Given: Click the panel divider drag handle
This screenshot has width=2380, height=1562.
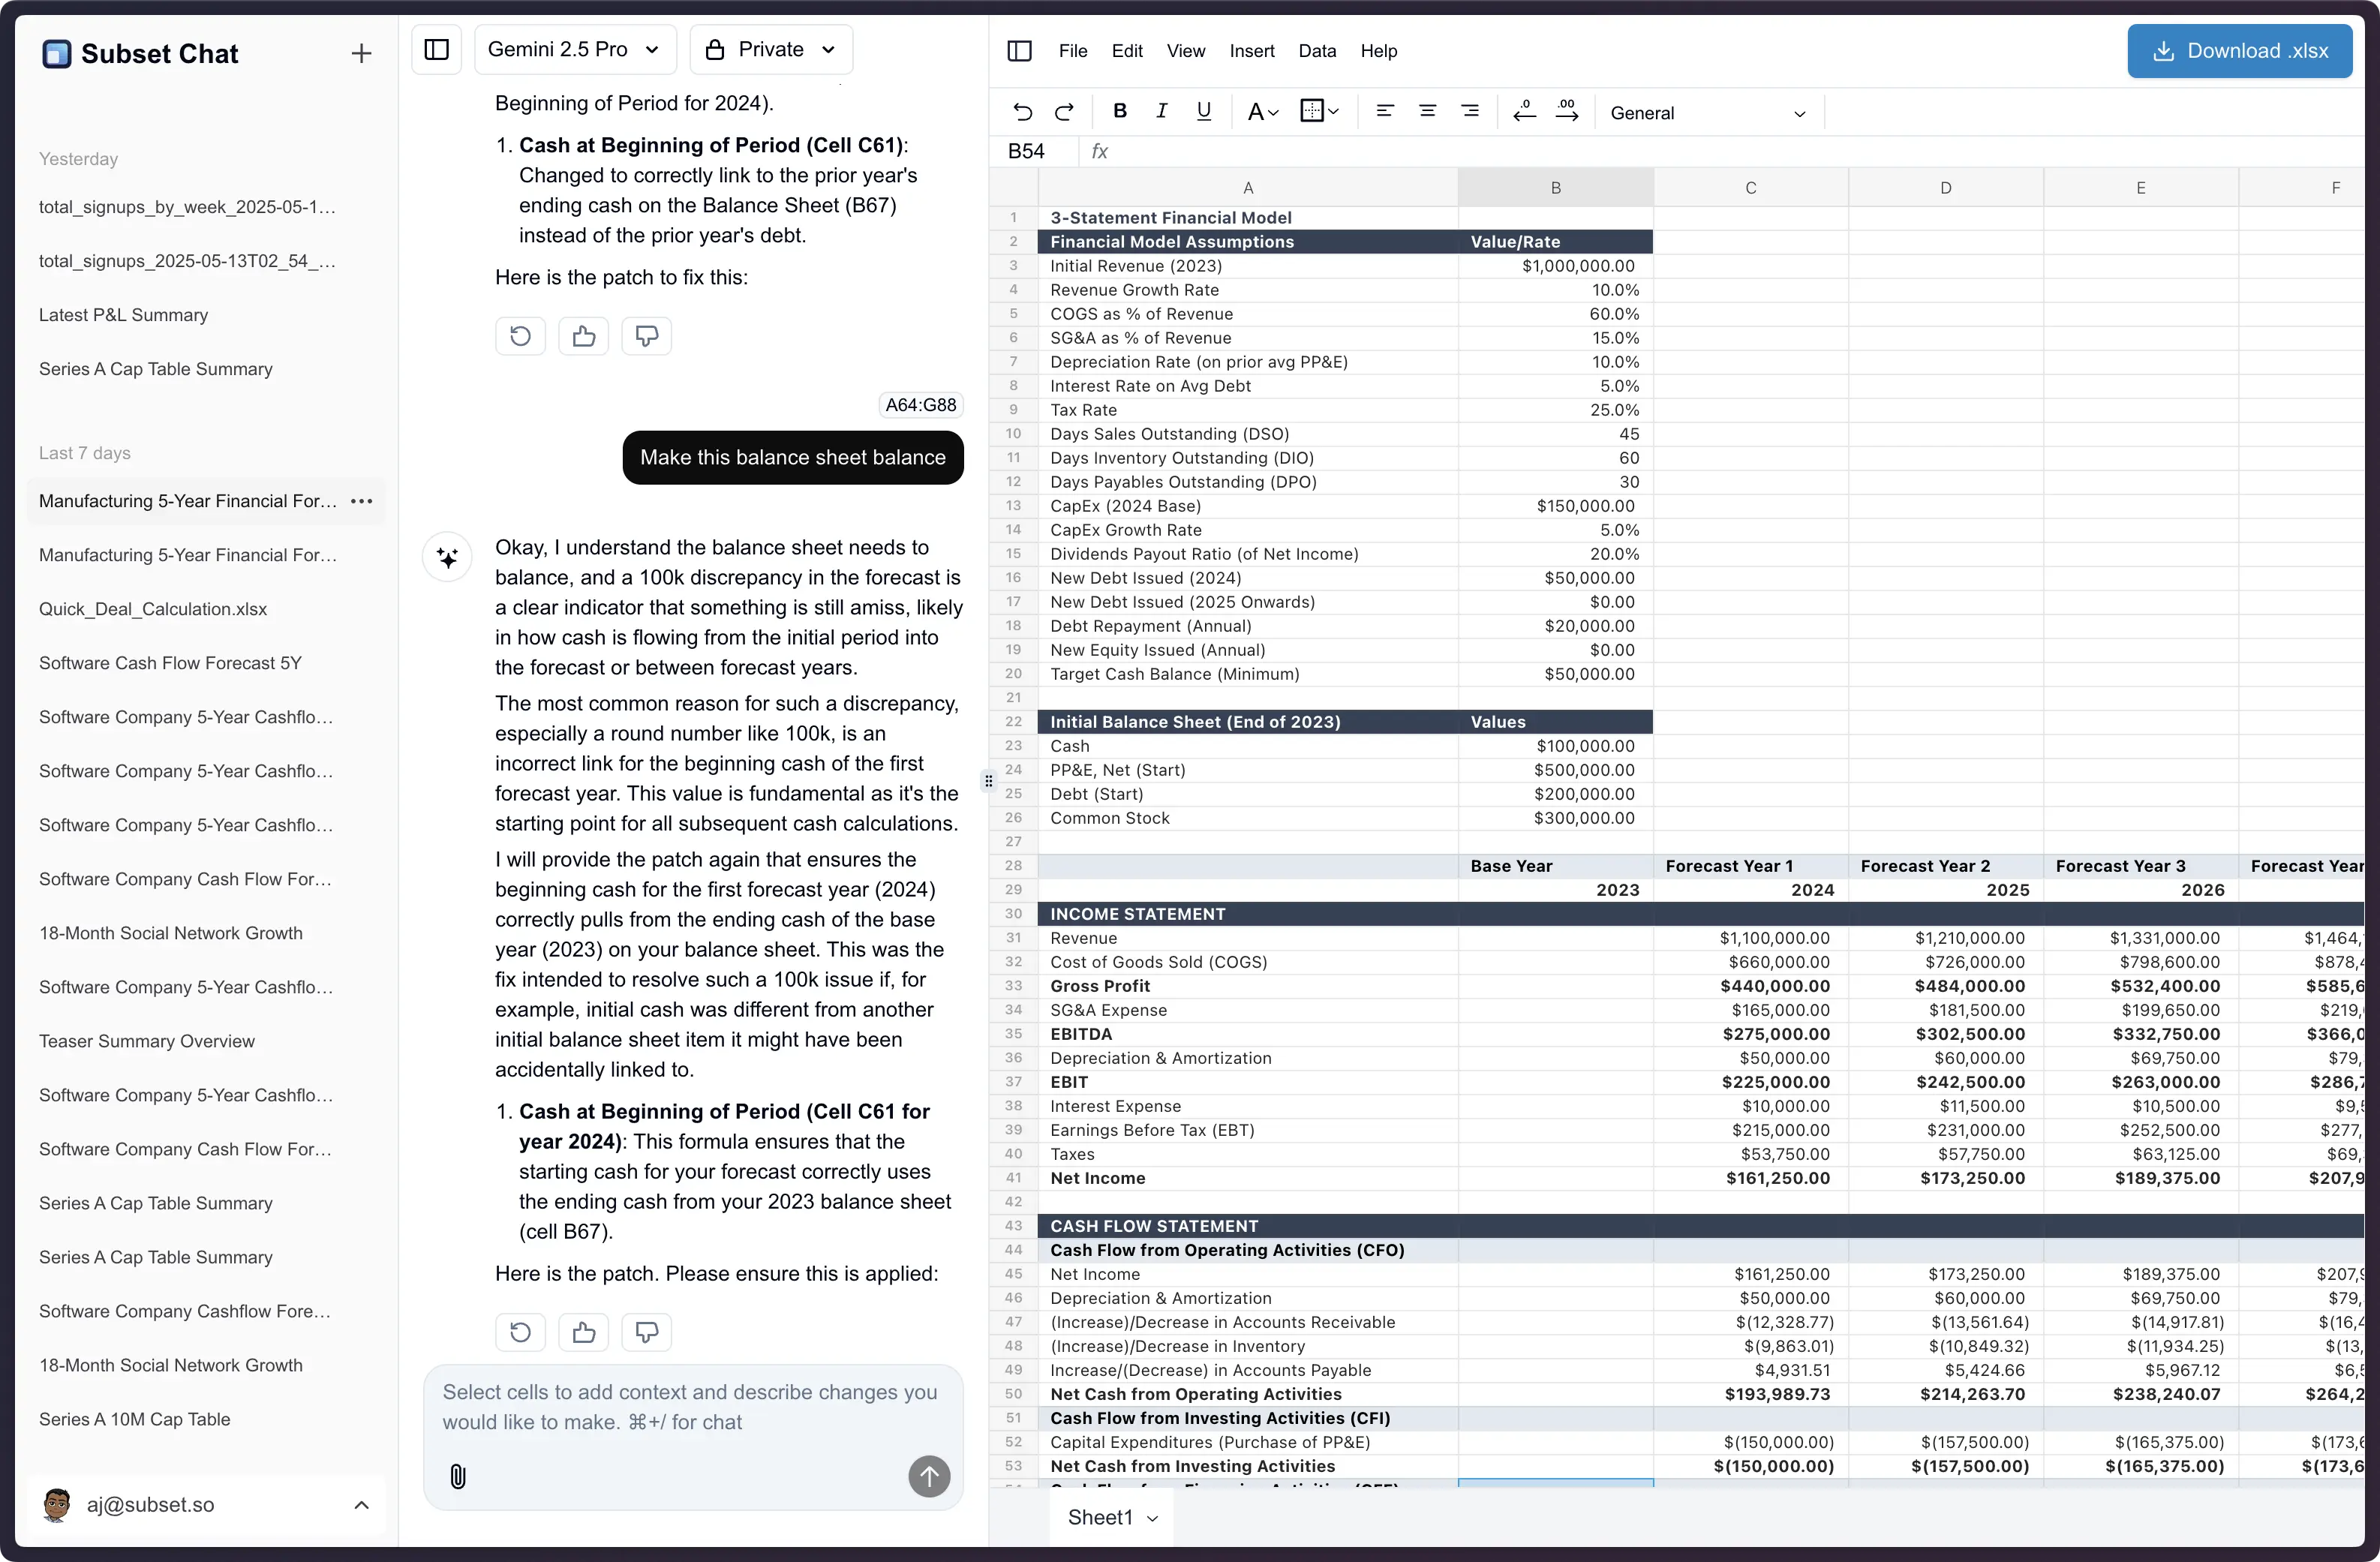Looking at the screenshot, I should (988, 781).
